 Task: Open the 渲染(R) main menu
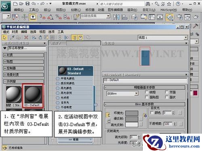click(x=132, y=10)
